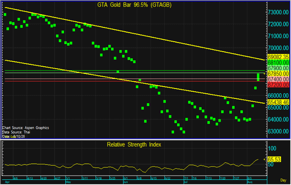Click the RSI 50 scale label

click(x=271, y=164)
